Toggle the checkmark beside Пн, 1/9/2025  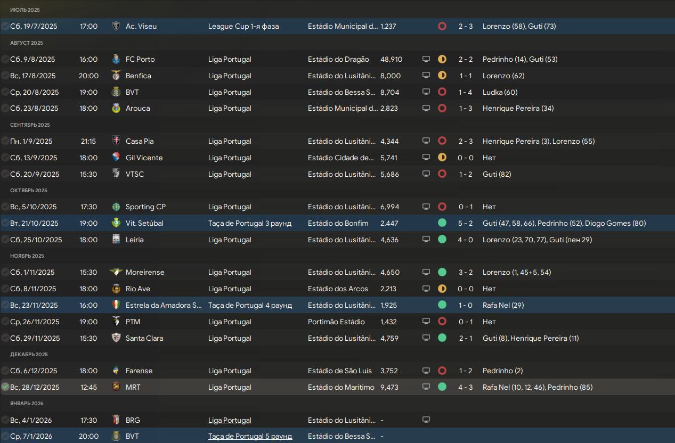coord(5,141)
